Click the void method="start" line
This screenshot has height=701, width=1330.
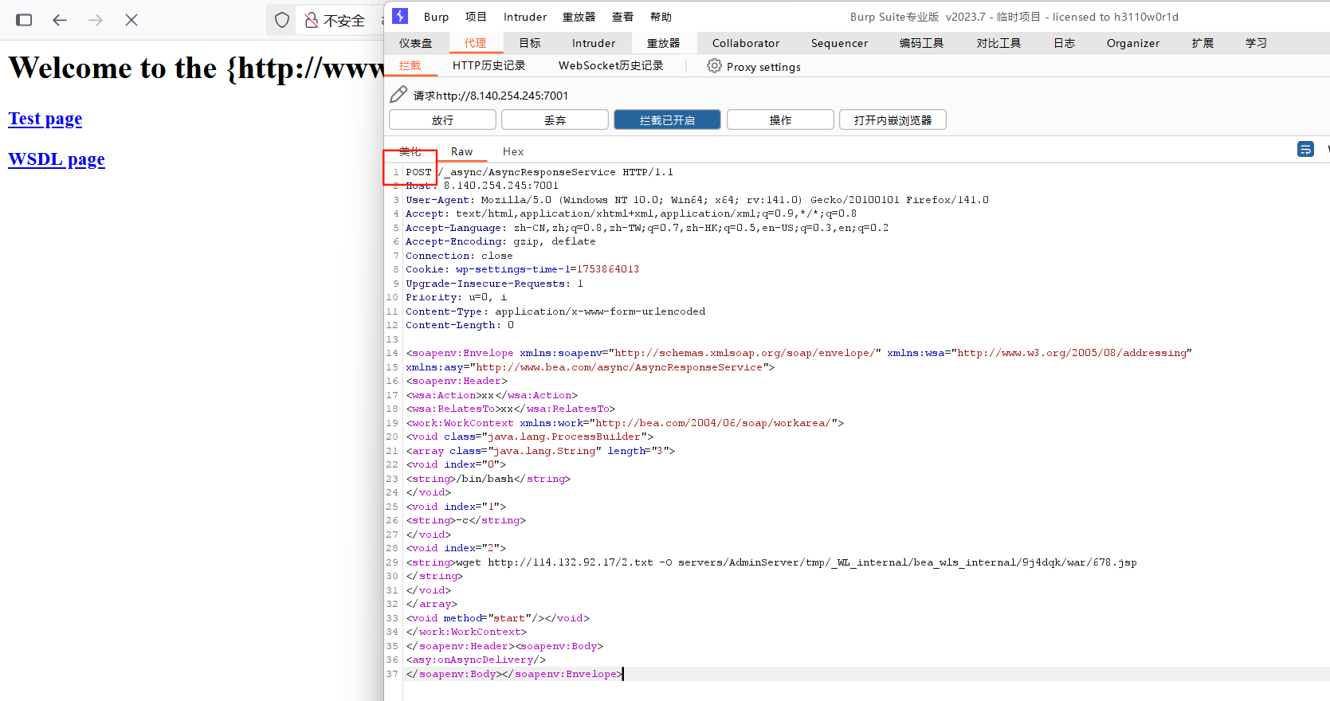497,618
